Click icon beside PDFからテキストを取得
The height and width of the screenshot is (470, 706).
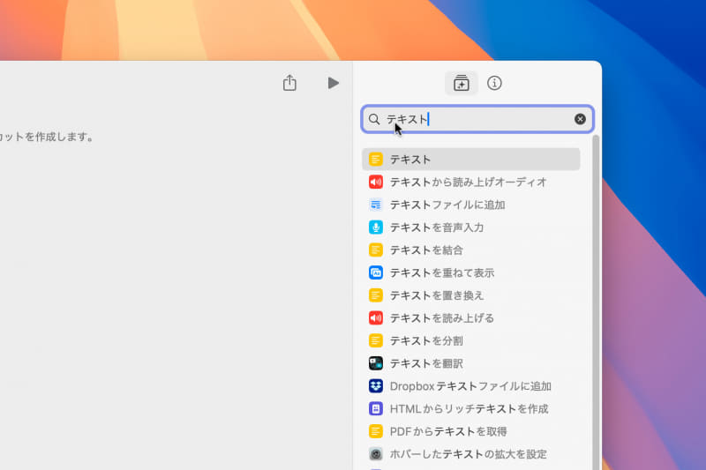376,431
